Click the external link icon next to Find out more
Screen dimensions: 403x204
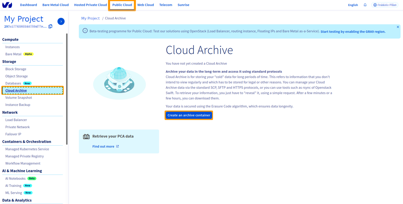tap(117, 146)
